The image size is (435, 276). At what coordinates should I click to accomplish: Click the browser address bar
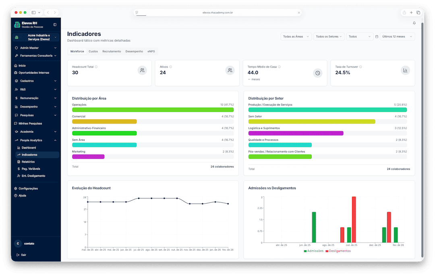217,12
